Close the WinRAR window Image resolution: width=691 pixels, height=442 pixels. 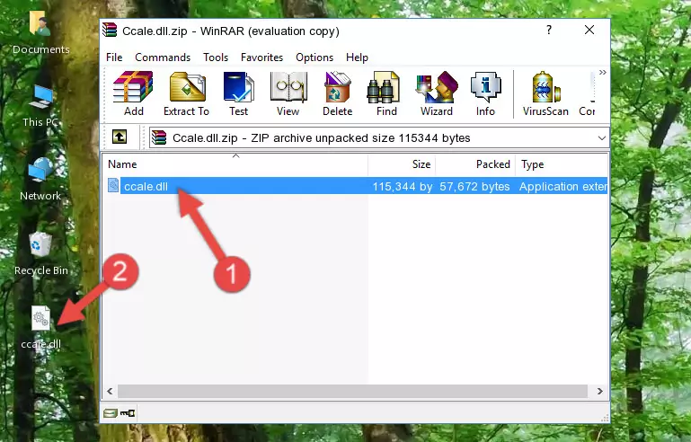[589, 30]
